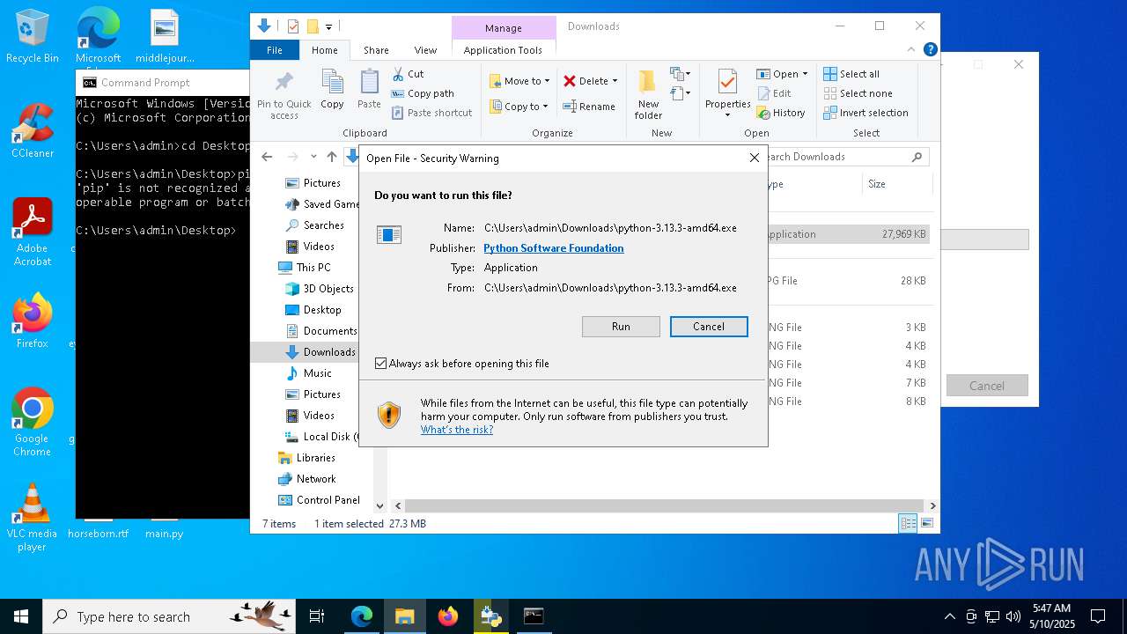Screen dimensions: 1127x634
Task: Open Edge from the taskbar
Action: [362, 616]
